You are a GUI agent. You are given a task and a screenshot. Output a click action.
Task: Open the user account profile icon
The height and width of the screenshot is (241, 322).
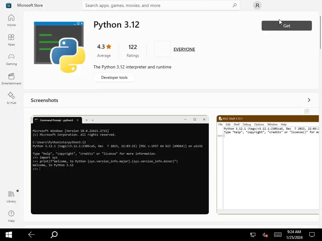(x=257, y=5)
